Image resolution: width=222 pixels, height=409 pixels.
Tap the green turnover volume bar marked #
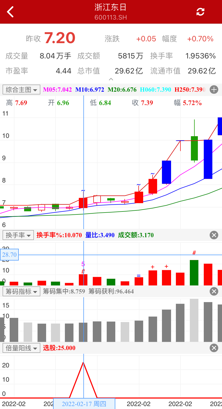pyautogui.click(x=194, y=272)
